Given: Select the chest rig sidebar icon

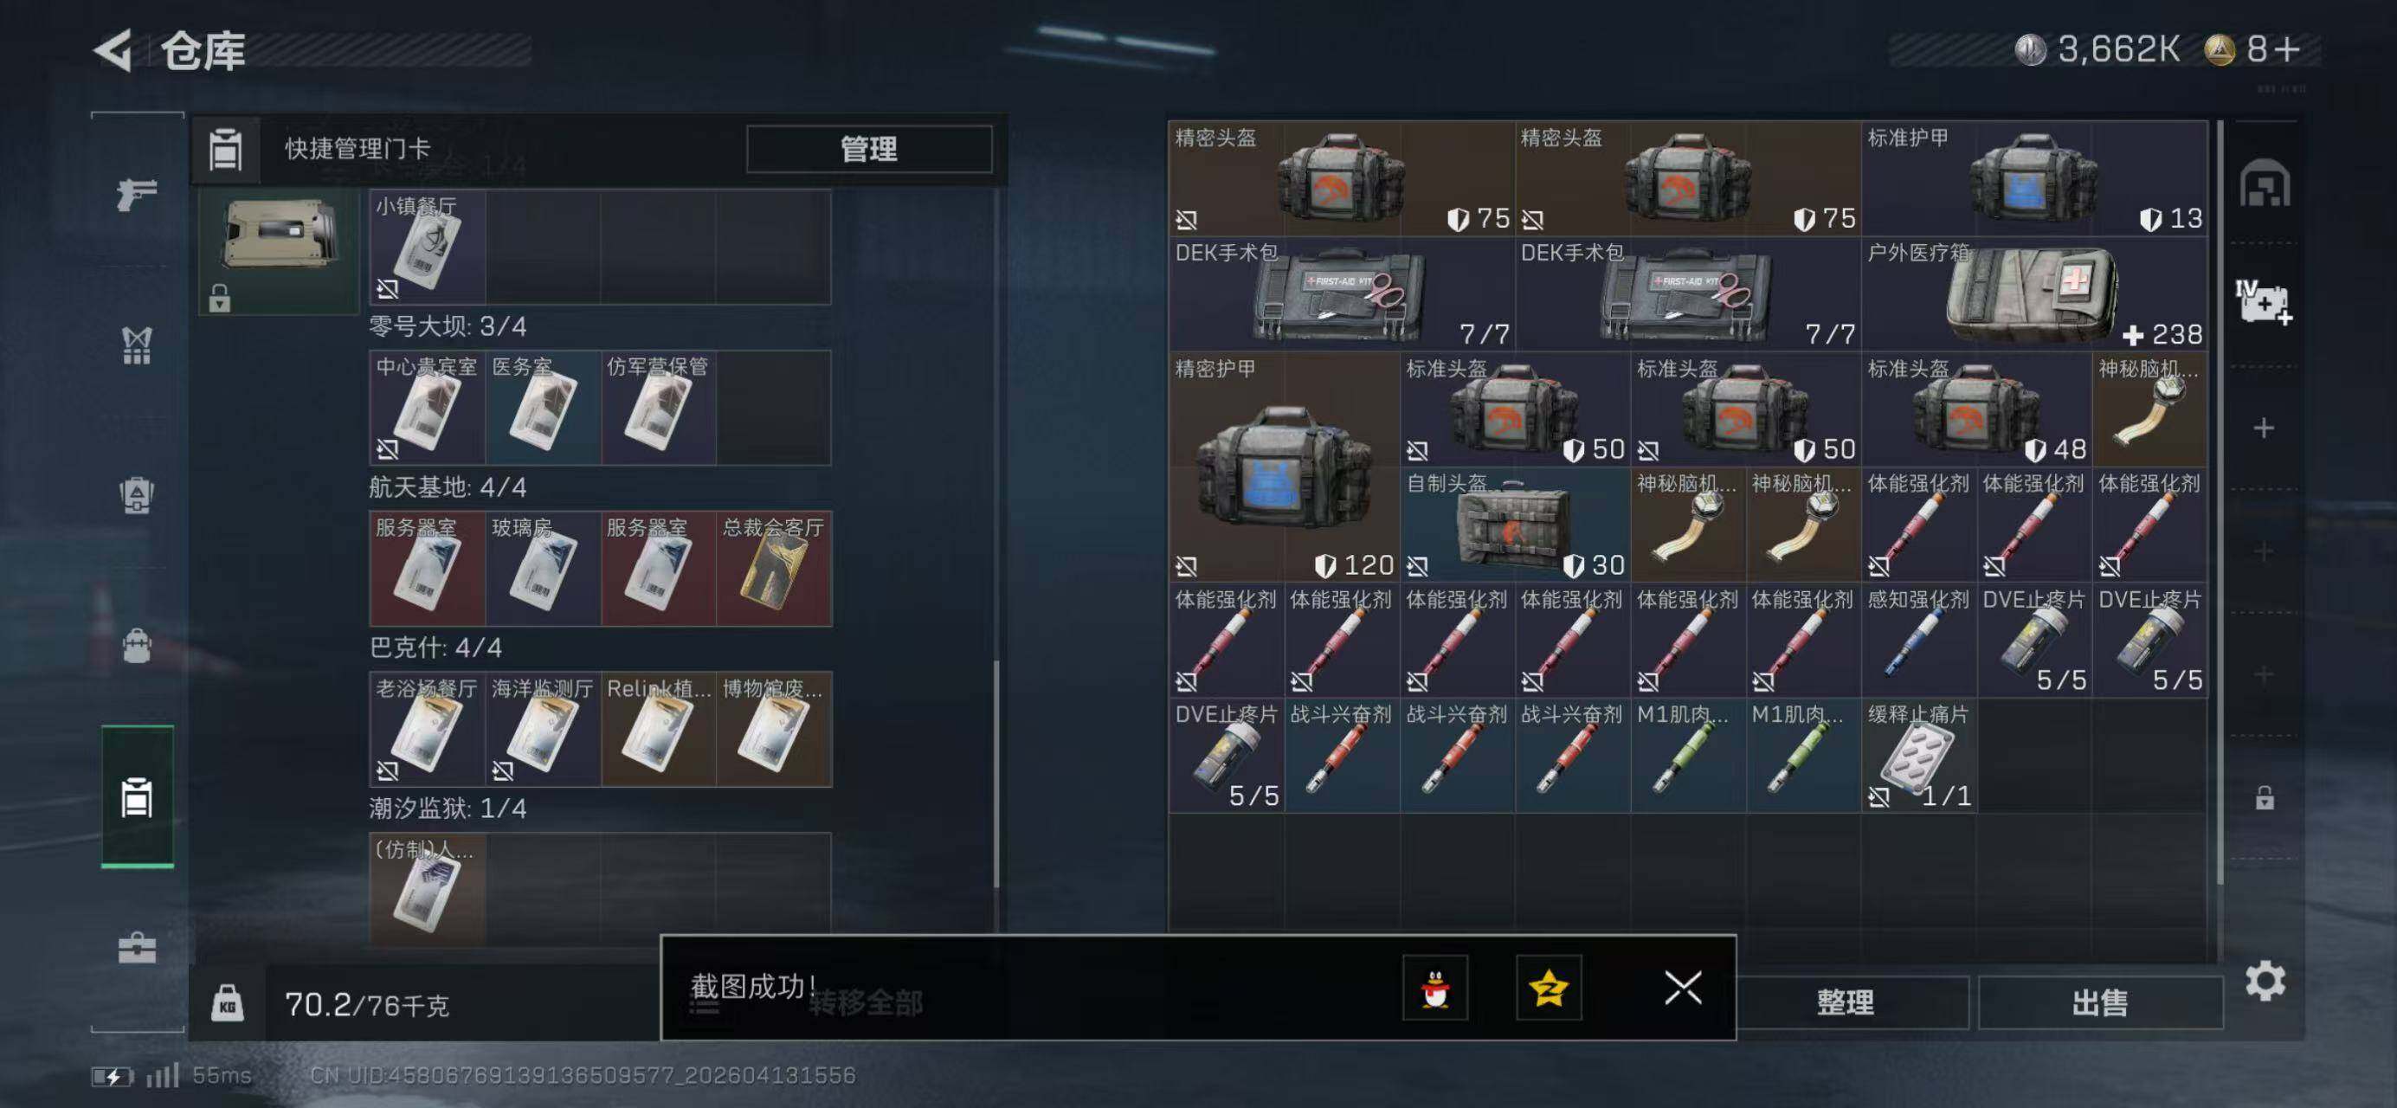Looking at the screenshot, I should 137,345.
